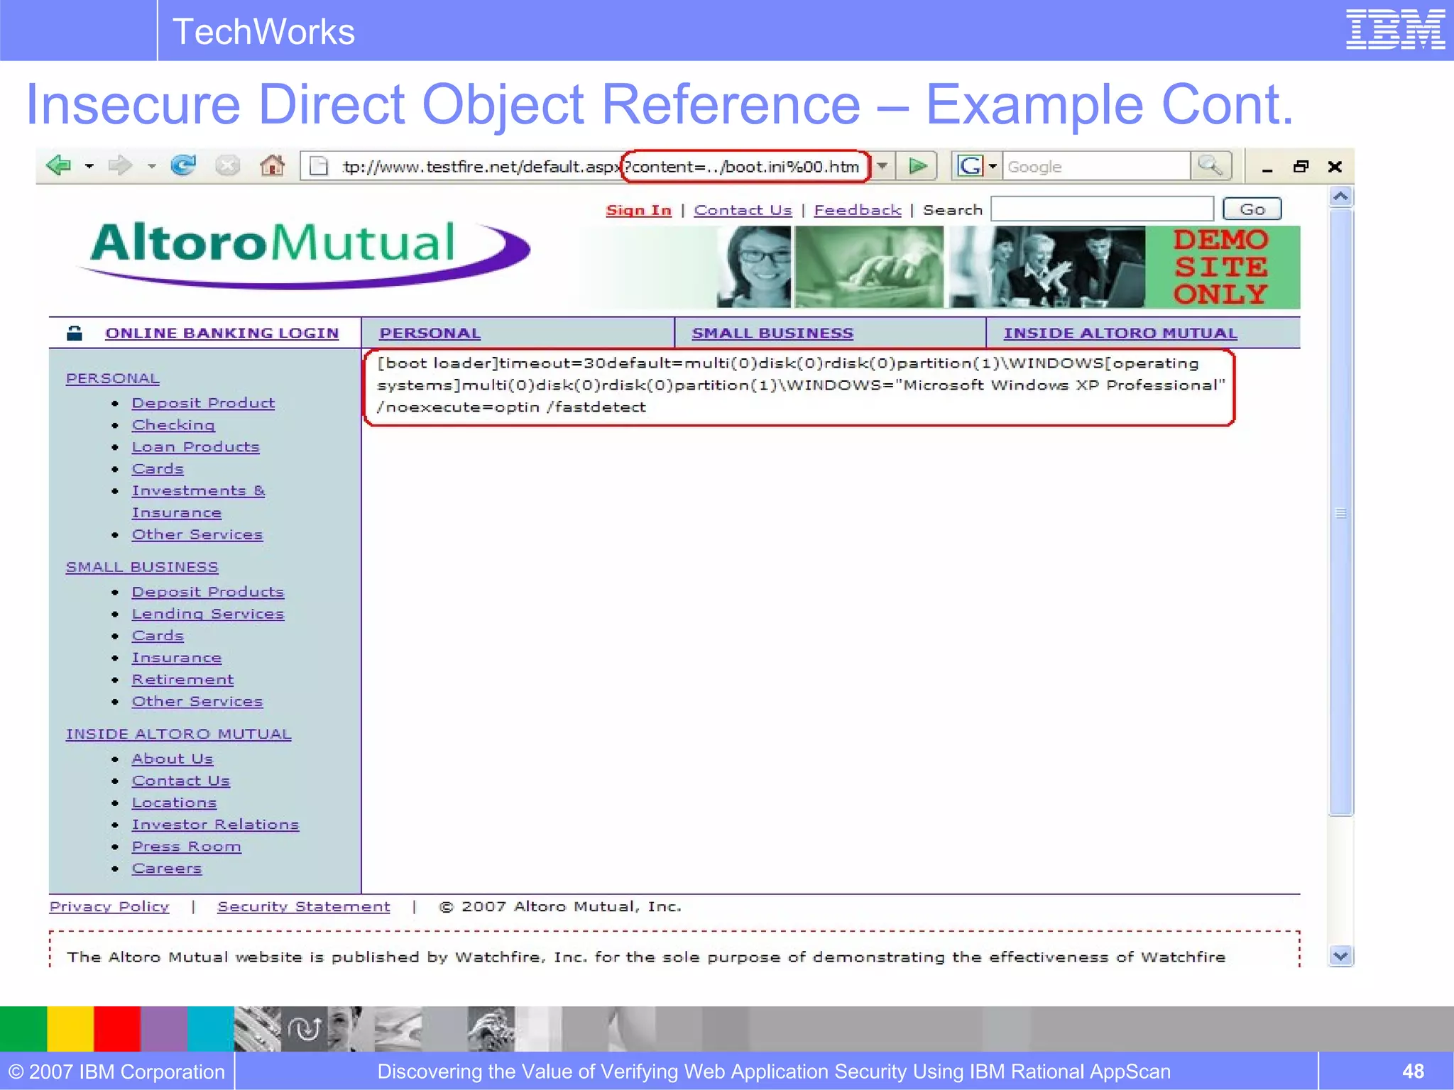Open Contact Us in sidebar
Screen dimensions: 1454x1090
[x=180, y=781]
